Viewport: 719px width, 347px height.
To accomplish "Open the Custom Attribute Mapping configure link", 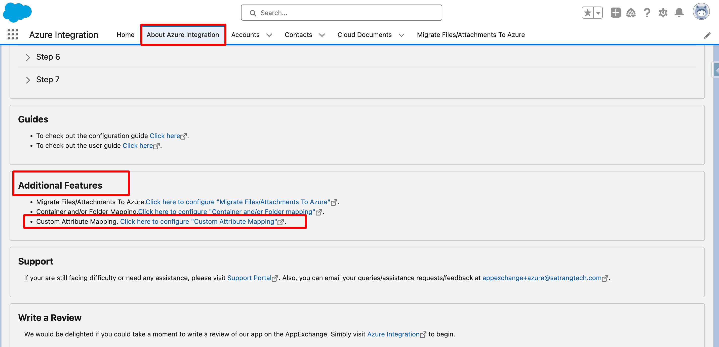I will coord(198,222).
